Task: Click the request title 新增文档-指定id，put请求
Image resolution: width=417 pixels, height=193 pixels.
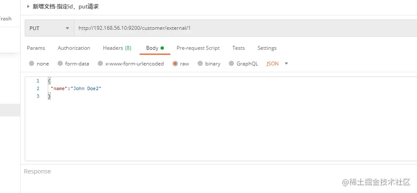Action: pos(66,7)
